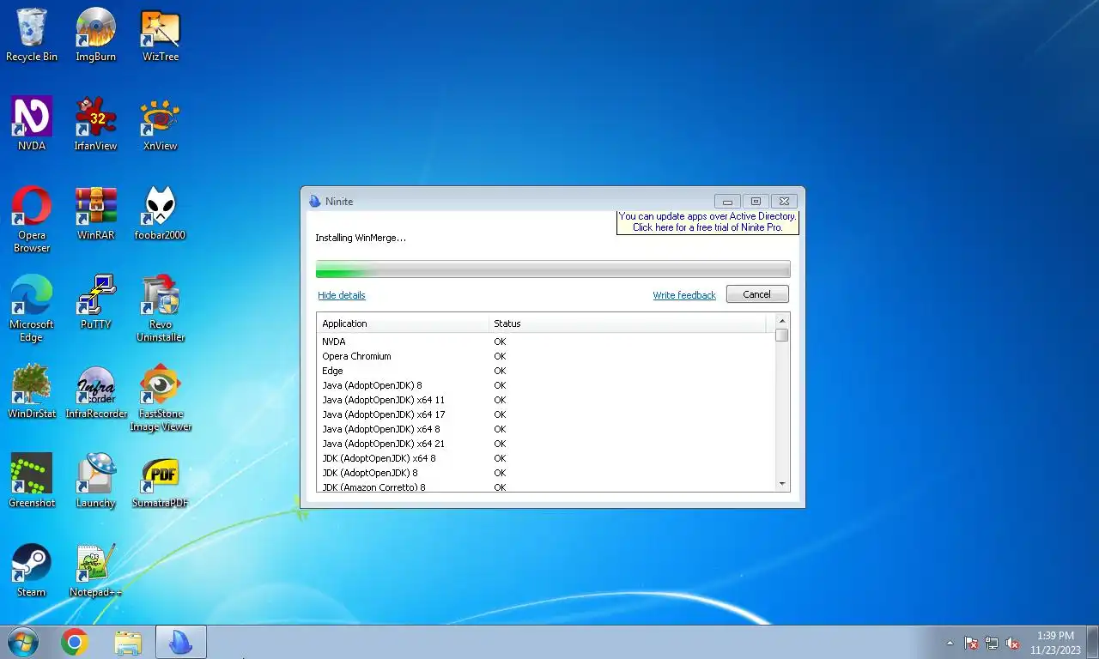Select the PuTTY desktop shortcut
This screenshot has width=1099, height=659.
95,302
